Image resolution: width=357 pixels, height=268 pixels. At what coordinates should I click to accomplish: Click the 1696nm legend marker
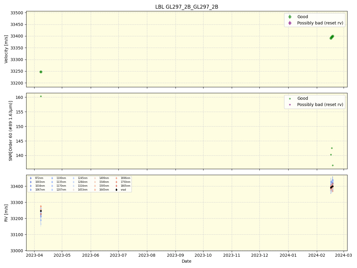pyautogui.click(x=116, y=178)
